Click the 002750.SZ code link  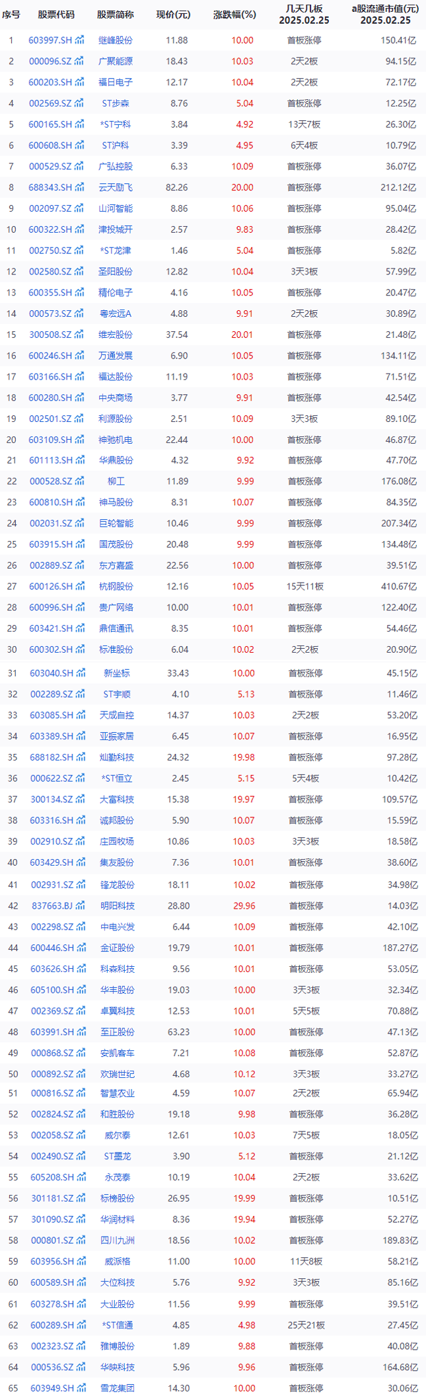tap(50, 251)
